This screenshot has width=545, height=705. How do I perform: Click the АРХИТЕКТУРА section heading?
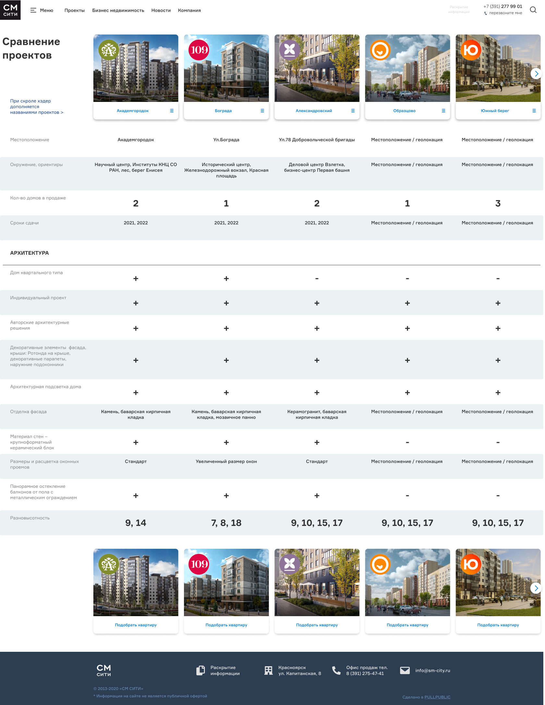tap(30, 253)
